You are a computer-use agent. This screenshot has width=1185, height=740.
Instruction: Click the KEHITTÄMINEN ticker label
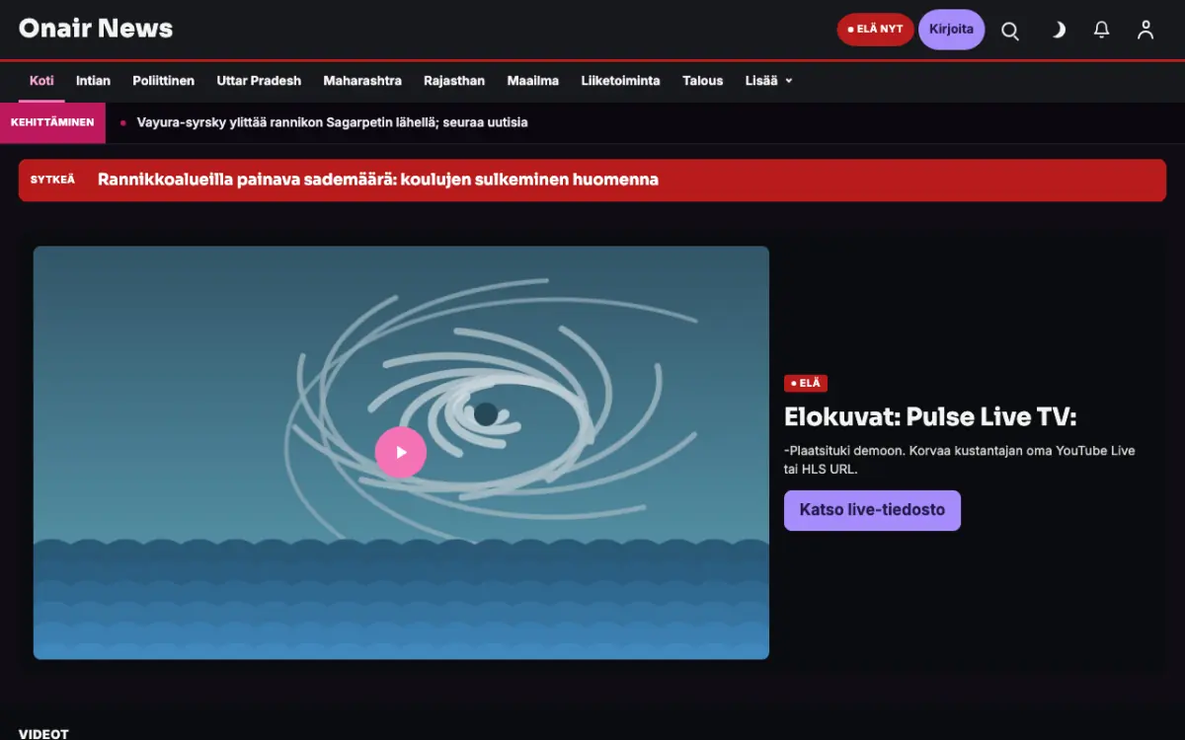52,122
